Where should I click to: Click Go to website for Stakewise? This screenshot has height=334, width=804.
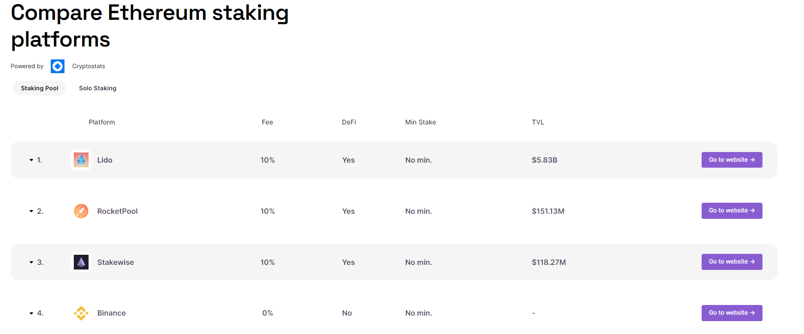732,262
